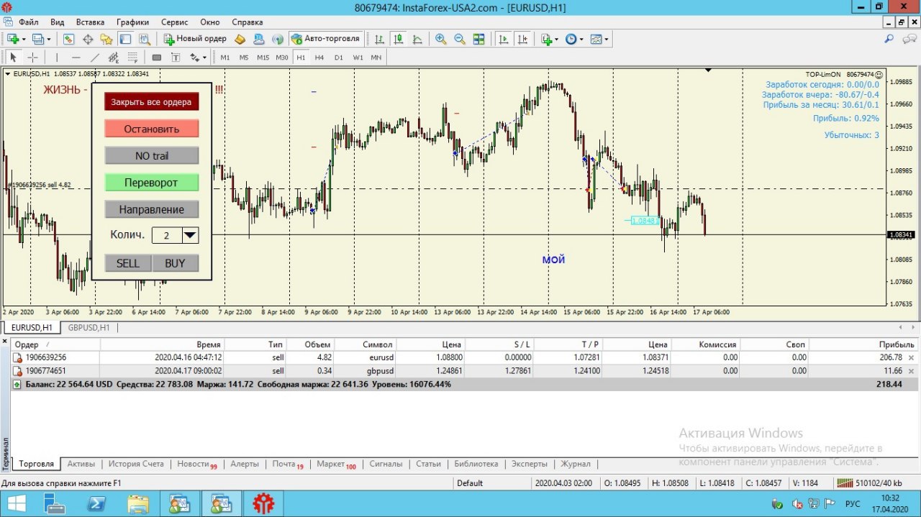Open the Графики menu
This screenshot has width=921, height=517.
[132, 22]
